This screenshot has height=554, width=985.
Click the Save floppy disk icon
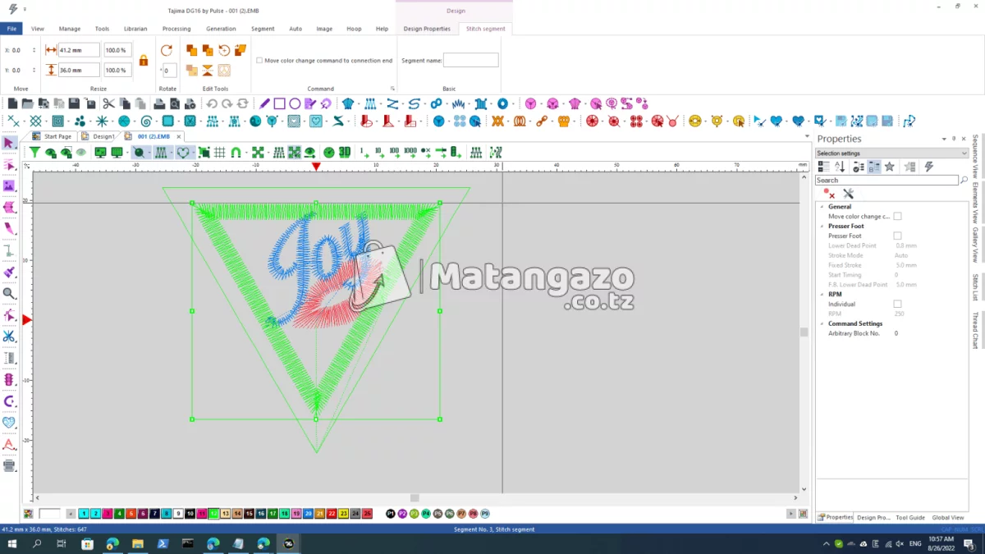(74, 103)
